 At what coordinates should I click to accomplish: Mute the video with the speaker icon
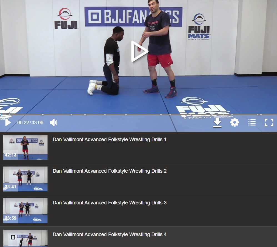54,123
